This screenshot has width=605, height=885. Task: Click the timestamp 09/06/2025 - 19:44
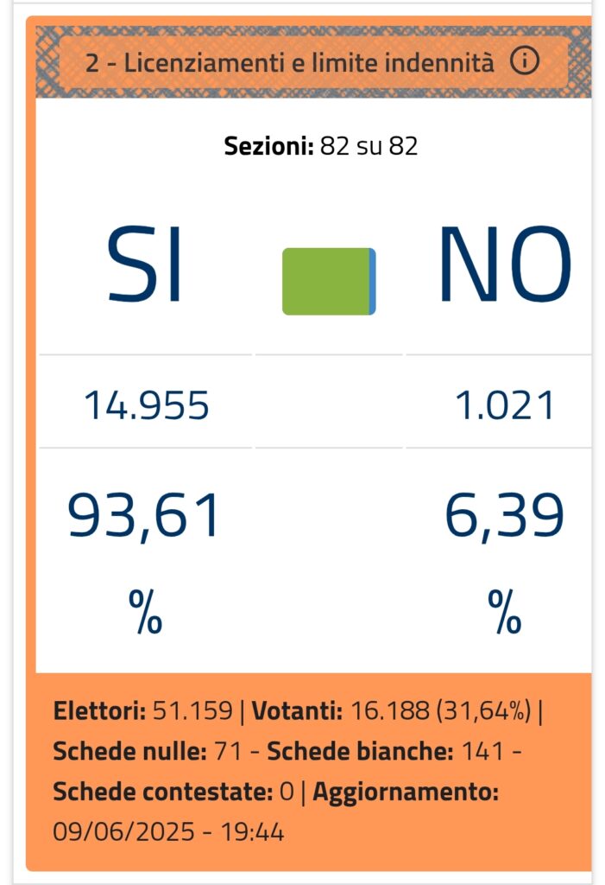168,832
